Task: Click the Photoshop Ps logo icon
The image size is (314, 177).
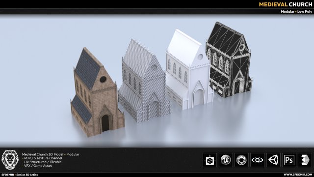Action: coord(289,160)
